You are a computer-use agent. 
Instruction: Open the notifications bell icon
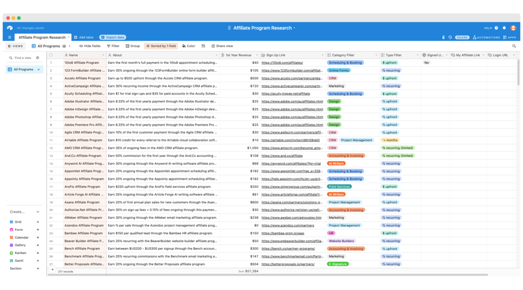504,28
